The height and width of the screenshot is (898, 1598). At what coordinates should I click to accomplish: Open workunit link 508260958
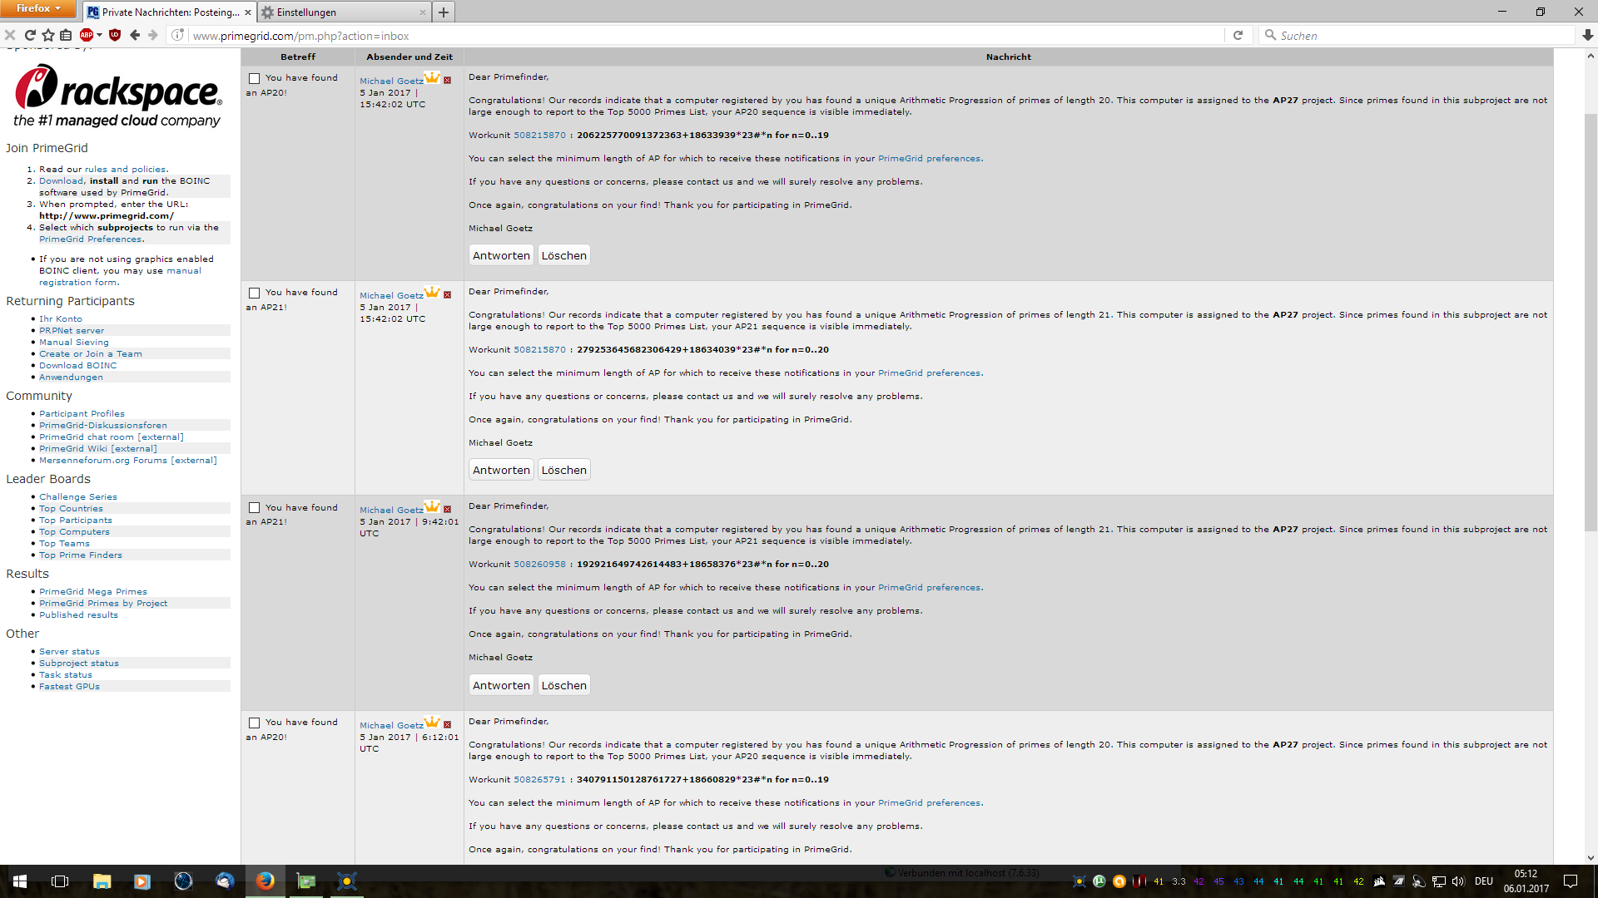pos(539,564)
